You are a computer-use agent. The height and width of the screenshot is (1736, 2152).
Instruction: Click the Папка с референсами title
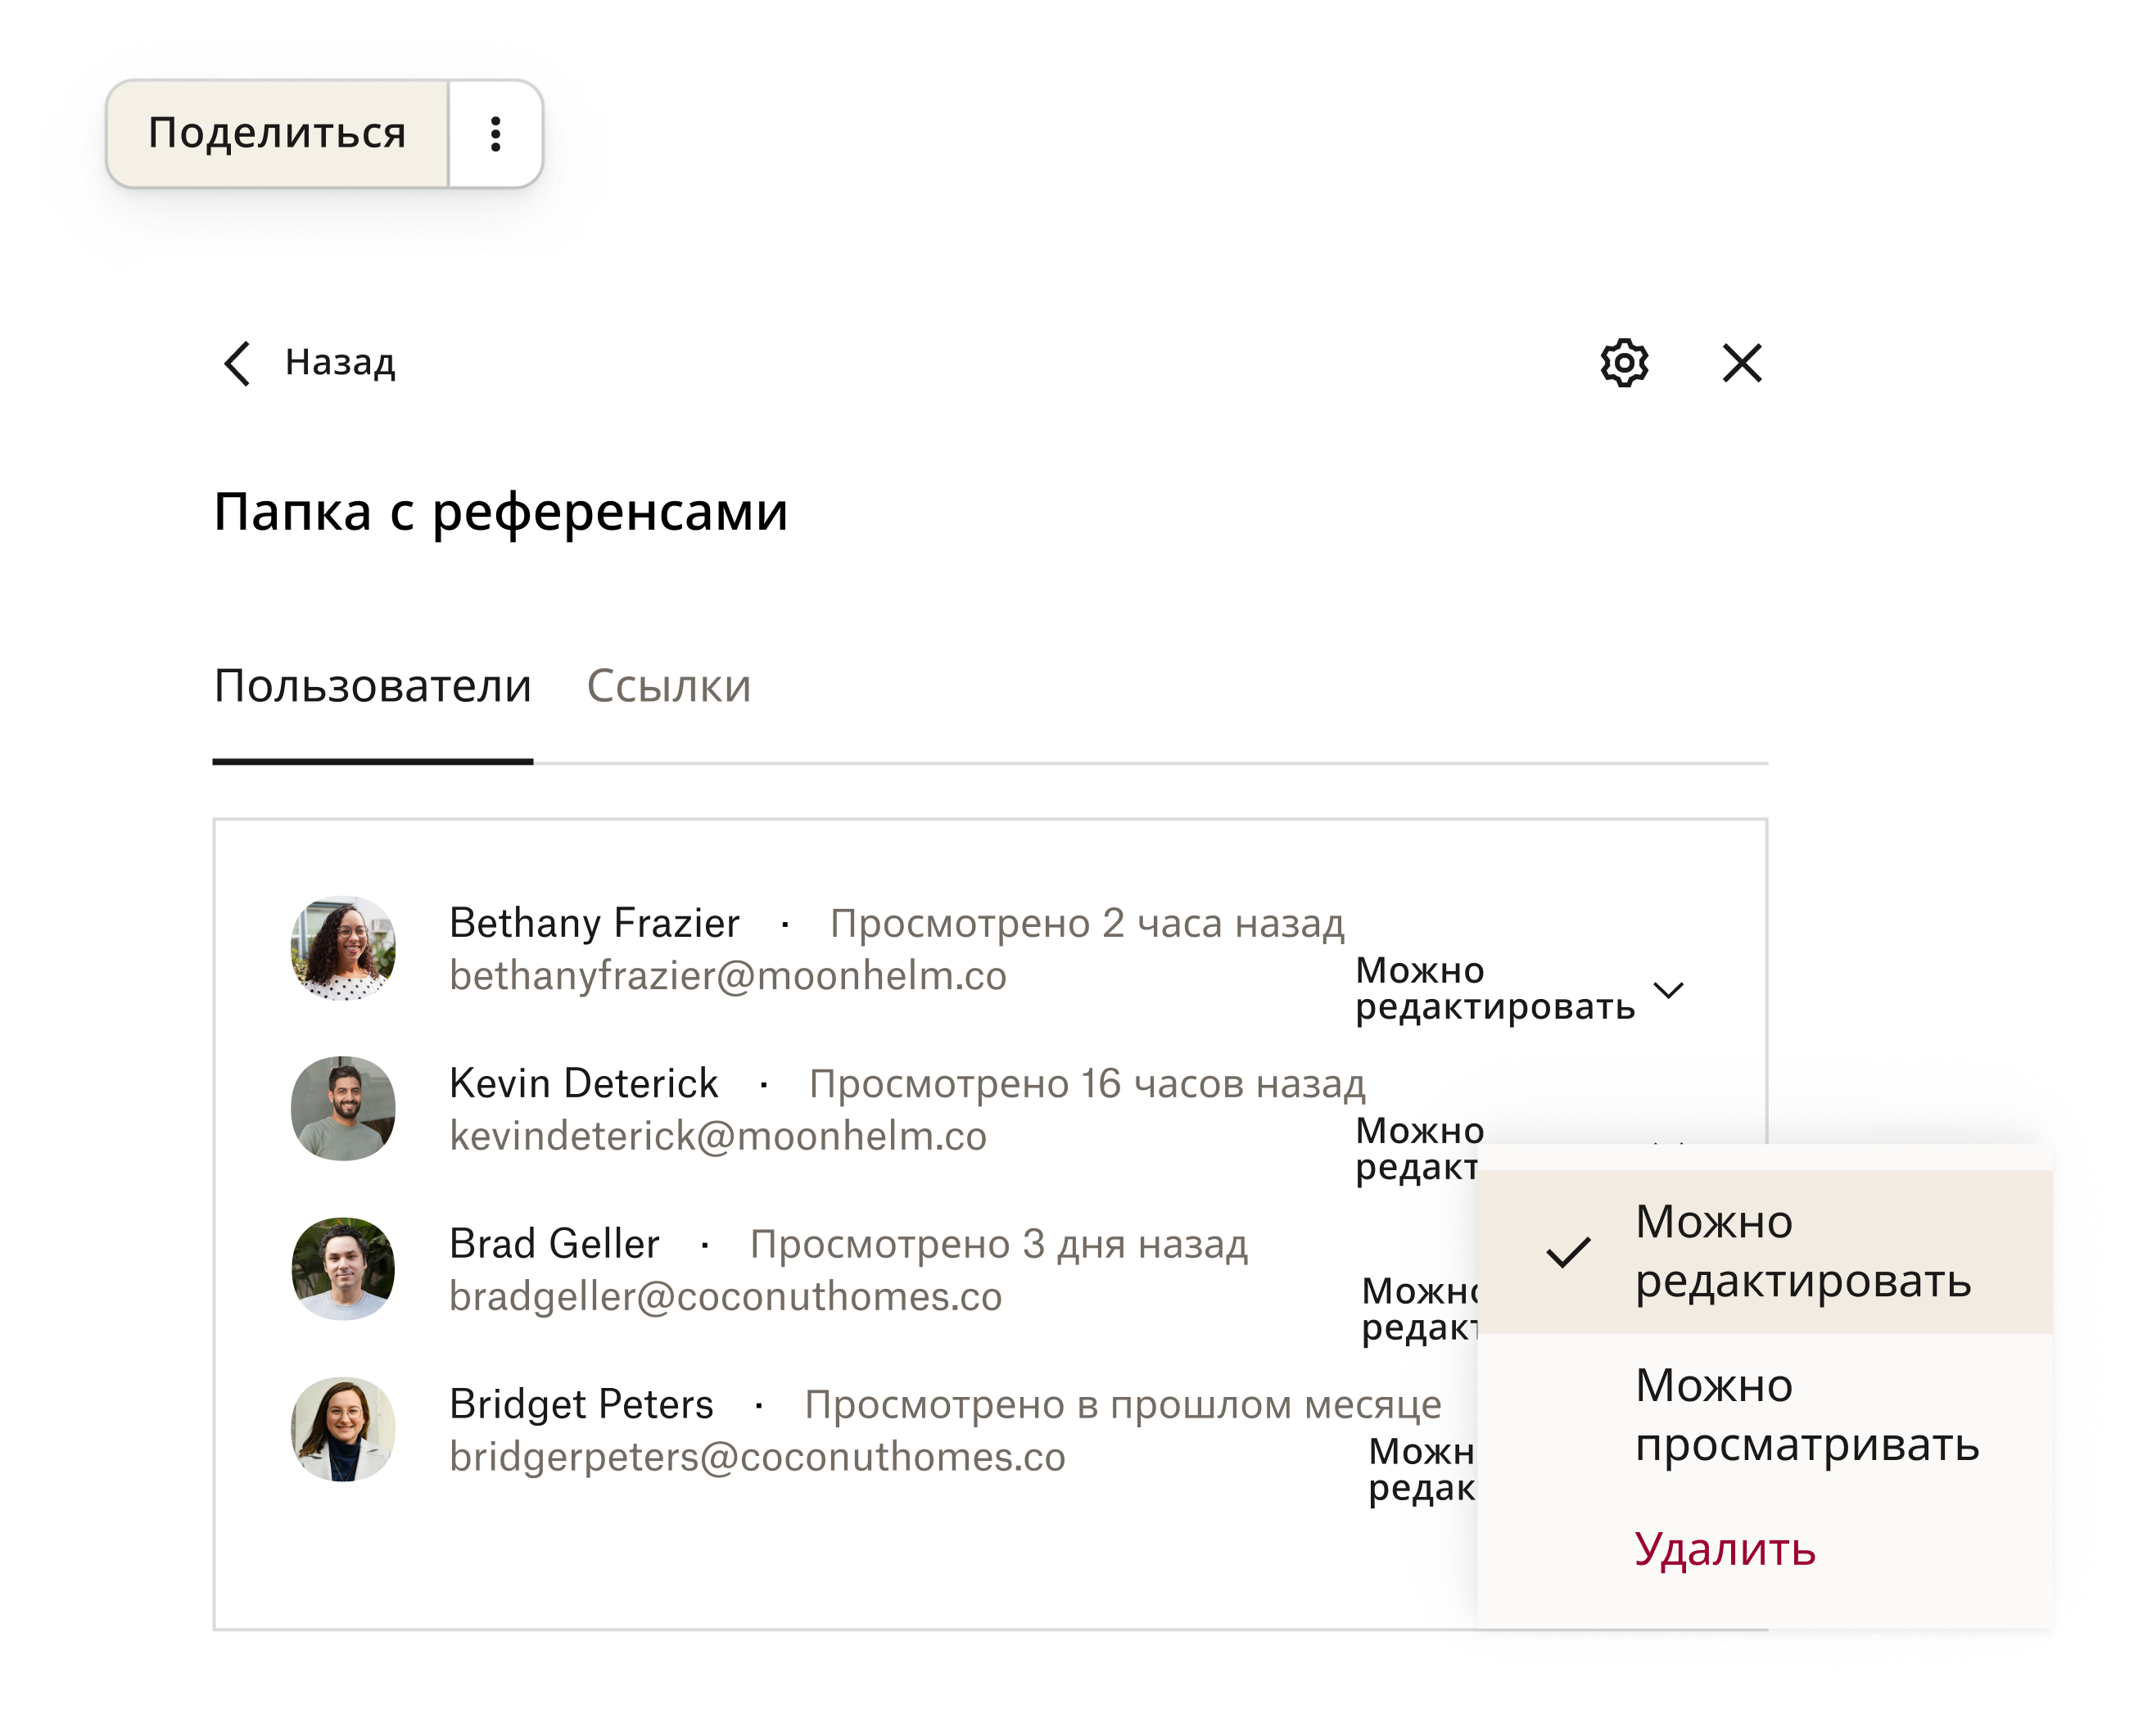pos(501,513)
